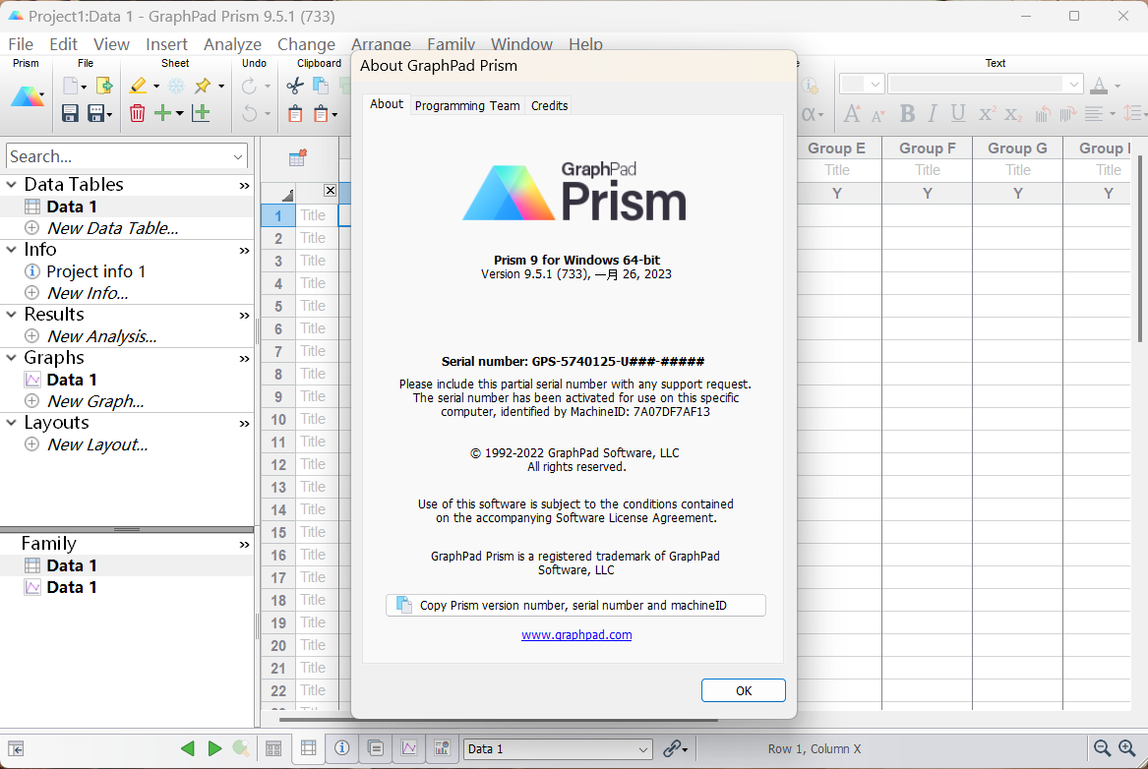Image resolution: width=1148 pixels, height=769 pixels.
Task: Click the navigator Search input field
Action: tap(119, 156)
